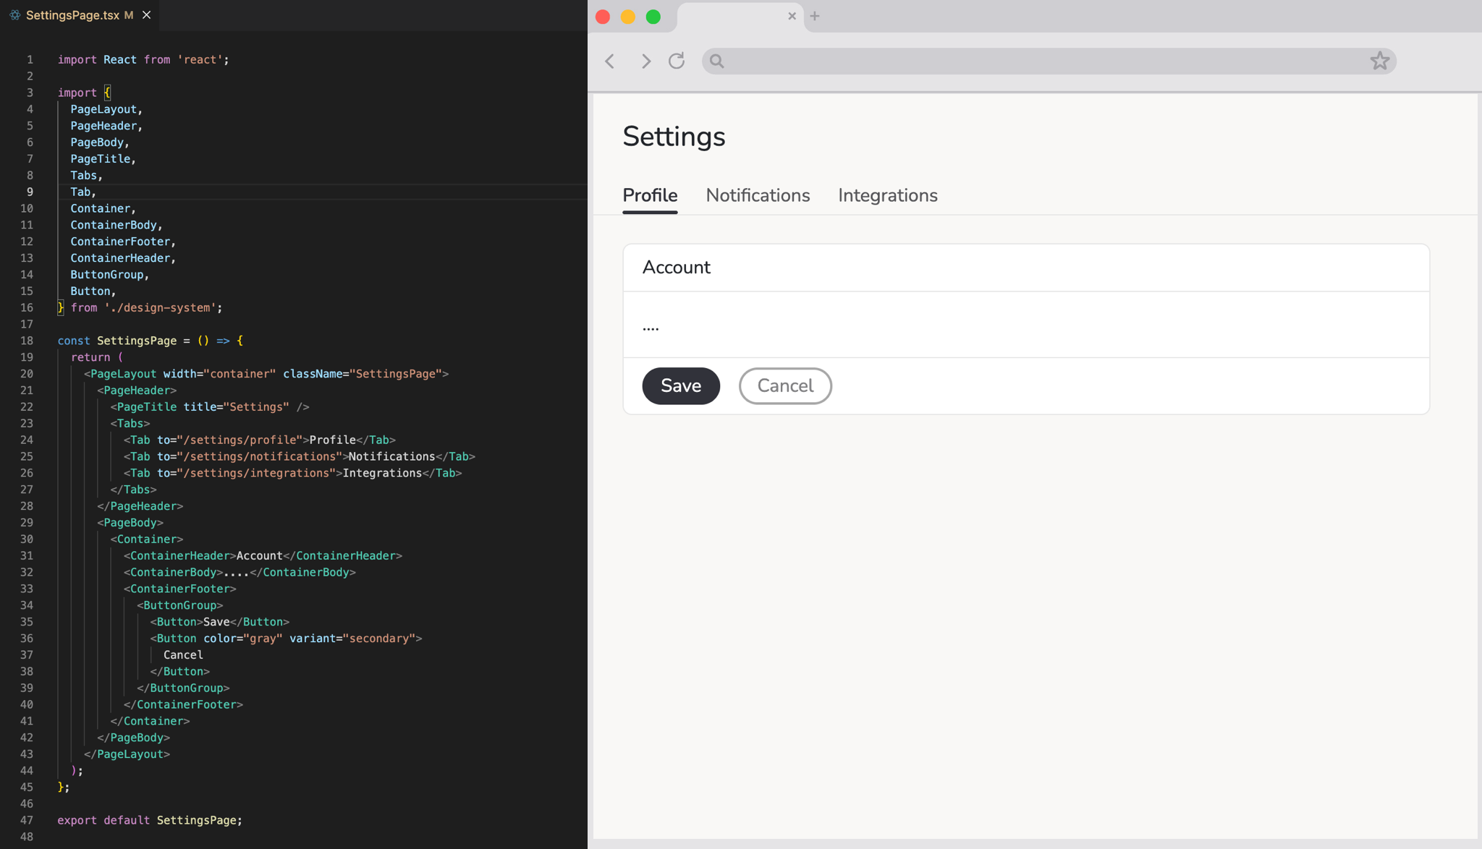Screen dimensions: 1482x849
Task: Switch to the Integrations tab
Action: (x=887, y=195)
